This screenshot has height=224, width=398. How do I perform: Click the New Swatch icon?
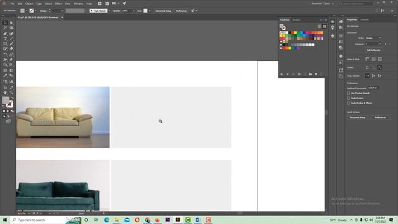pyautogui.click(x=316, y=74)
